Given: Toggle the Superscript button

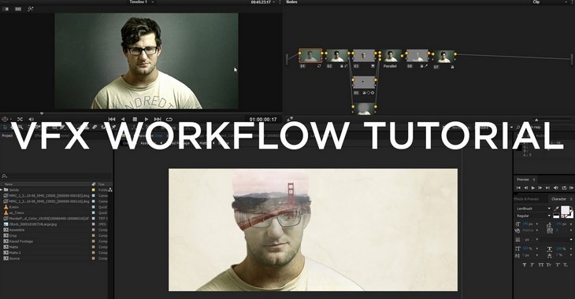Looking at the screenshot, I should tap(558, 264).
